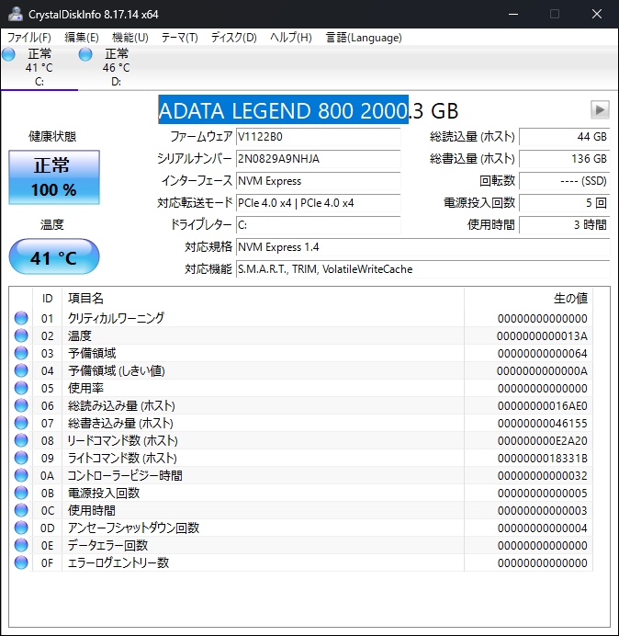
Task: Click status orb for 01 クリティカルワーニング
Action: pyautogui.click(x=21, y=318)
